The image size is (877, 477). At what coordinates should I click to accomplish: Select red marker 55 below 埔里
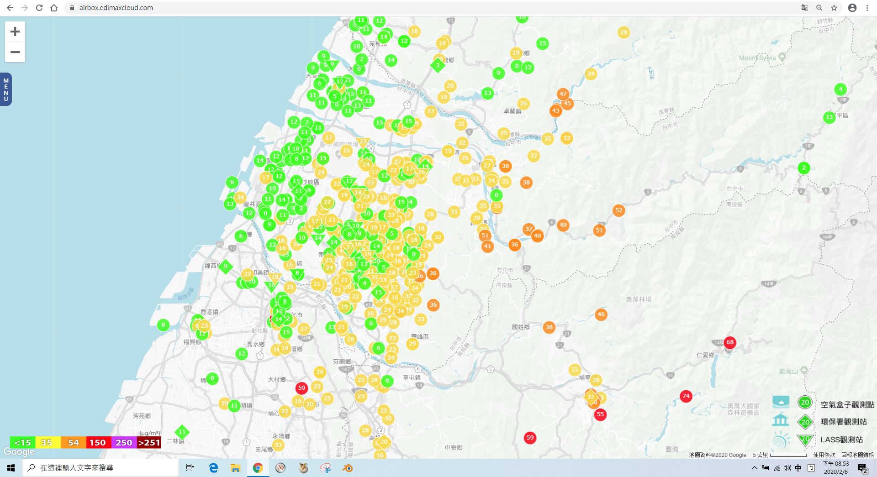600,414
